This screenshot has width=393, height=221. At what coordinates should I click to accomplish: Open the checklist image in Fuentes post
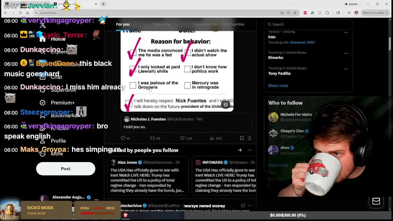click(177, 71)
